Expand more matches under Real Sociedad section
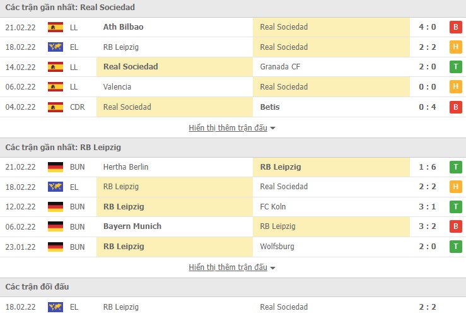466x316 pixels. pos(232,127)
